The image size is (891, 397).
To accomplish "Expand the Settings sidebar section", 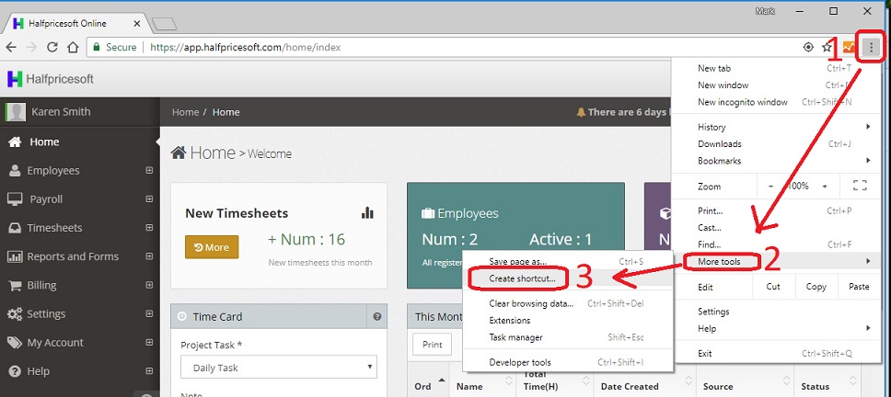I will click(x=149, y=313).
